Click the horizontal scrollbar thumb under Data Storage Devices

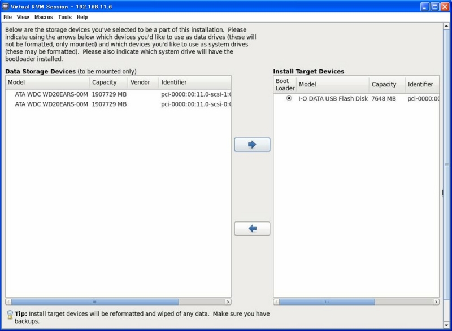[x=95, y=302]
